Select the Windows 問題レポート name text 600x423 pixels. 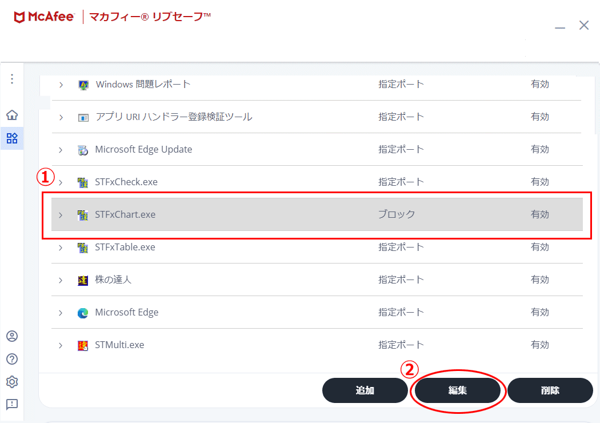(x=143, y=84)
